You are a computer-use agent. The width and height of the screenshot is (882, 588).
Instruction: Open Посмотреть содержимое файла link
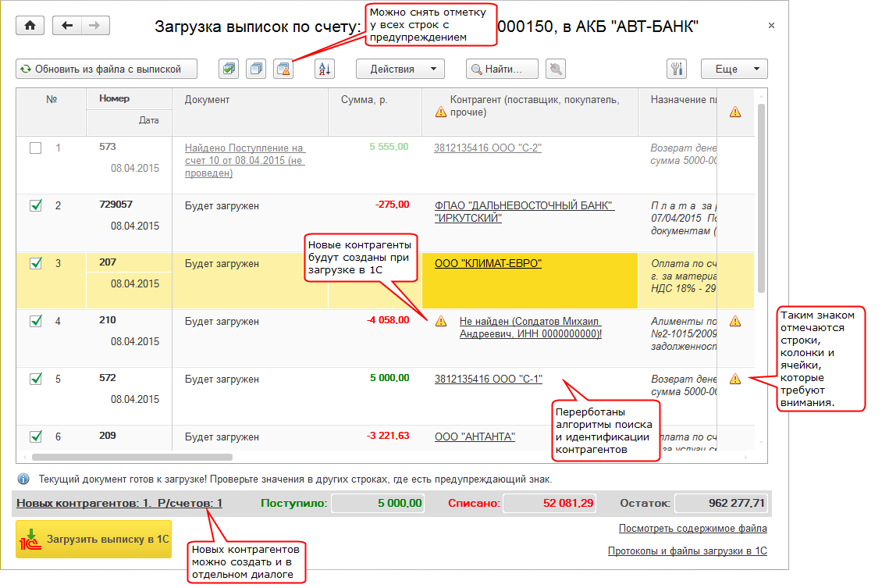tap(692, 529)
